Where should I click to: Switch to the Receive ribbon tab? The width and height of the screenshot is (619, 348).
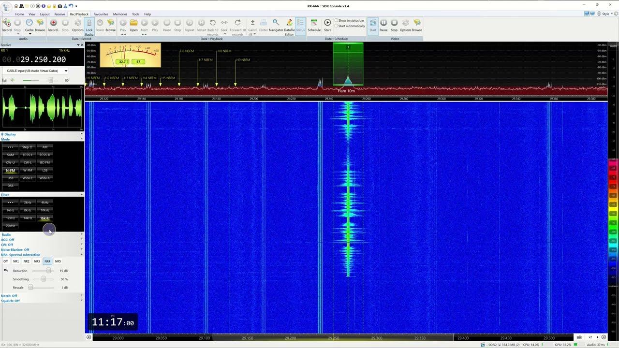click(x=59, y=14)
